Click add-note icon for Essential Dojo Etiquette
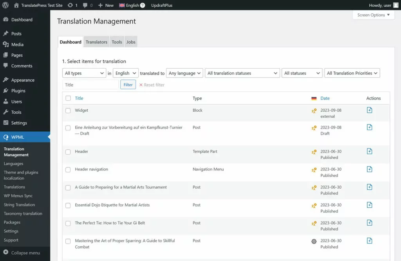Screen dimensions: 401x261 point(369,205)
